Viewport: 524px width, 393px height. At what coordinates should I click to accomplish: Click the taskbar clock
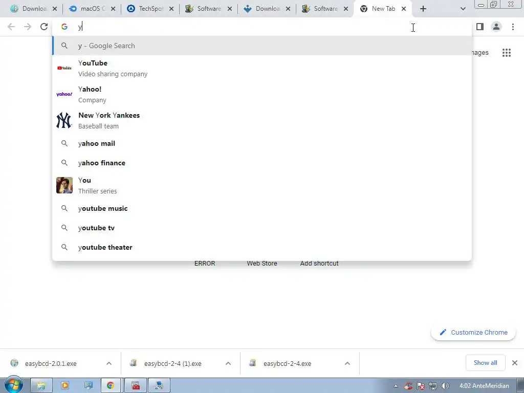(x=484, y=386)
